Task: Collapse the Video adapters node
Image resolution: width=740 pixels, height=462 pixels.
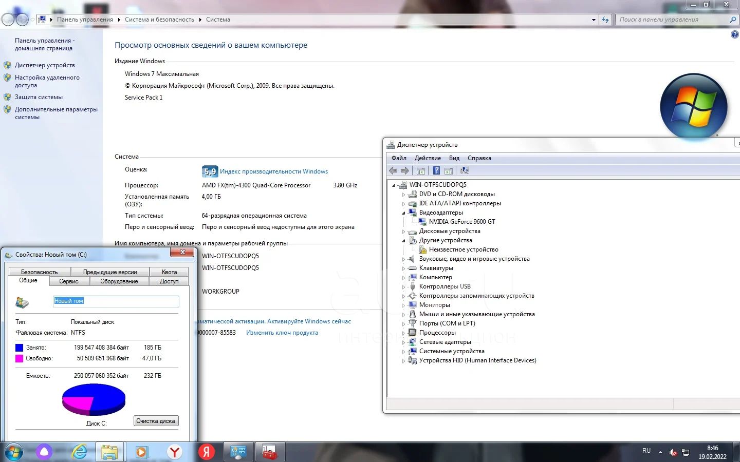Action: (403, 213)
